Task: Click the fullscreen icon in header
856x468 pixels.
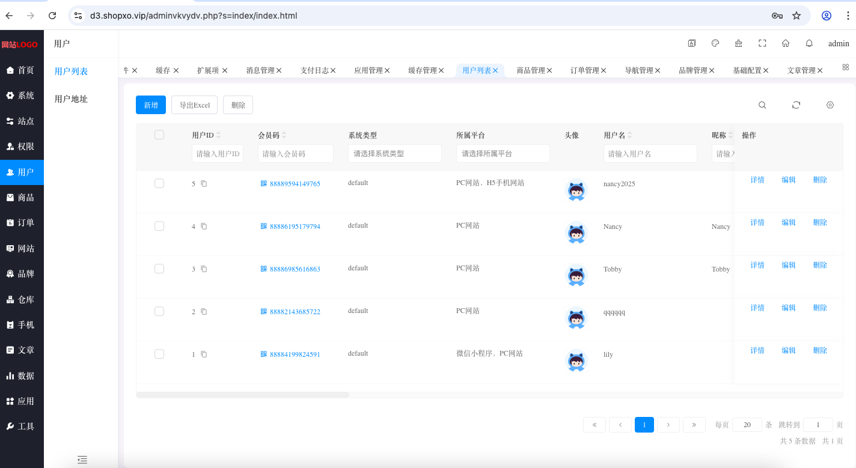Action: pos(762,43)
